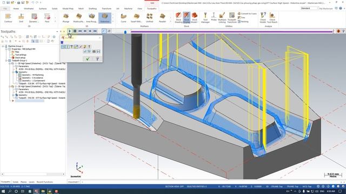
Task: Switch to the Home ribbon tab
Action: point(16,9)
